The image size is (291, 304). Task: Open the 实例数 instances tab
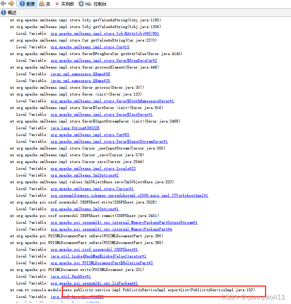coord(65,4)
